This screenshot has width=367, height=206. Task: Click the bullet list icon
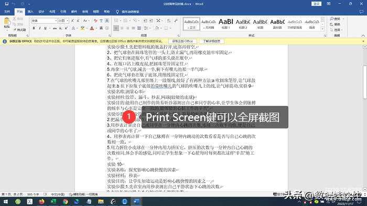click(x=116, y=20)
